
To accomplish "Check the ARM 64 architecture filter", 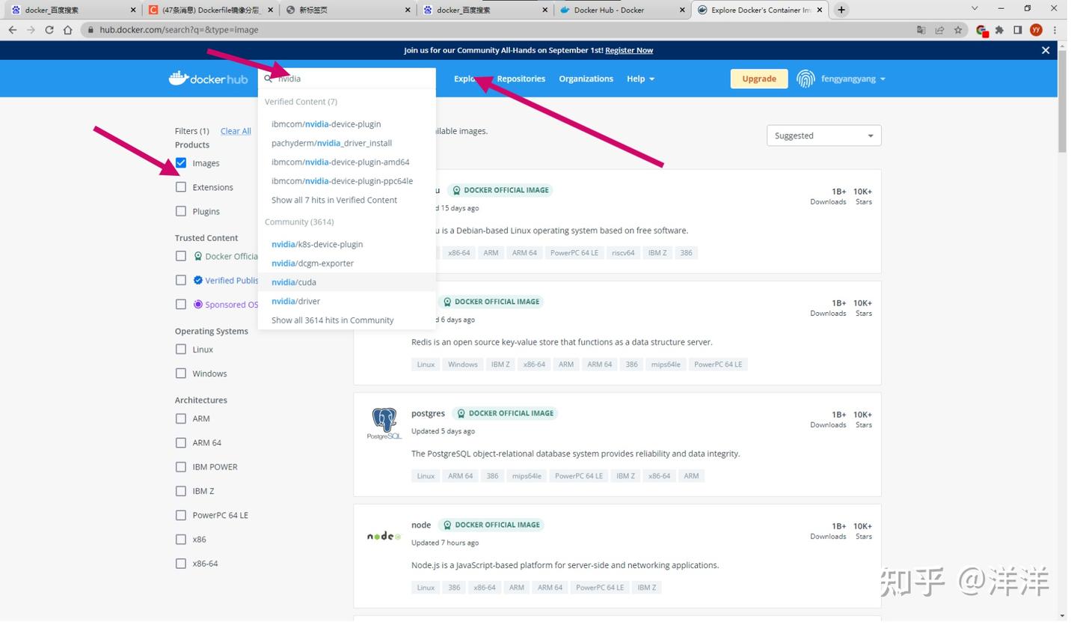I will (x=181, y=442).
